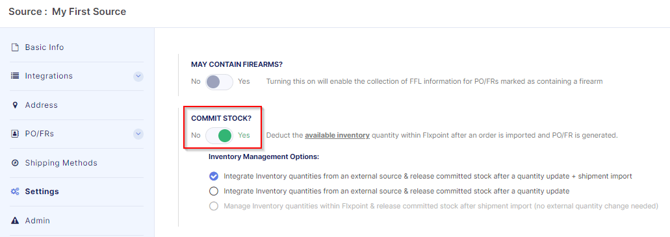Click the Settings gears icon
The width and height of the screenshot is (670, 237).
pyautogui.click(x=15, y=192)
